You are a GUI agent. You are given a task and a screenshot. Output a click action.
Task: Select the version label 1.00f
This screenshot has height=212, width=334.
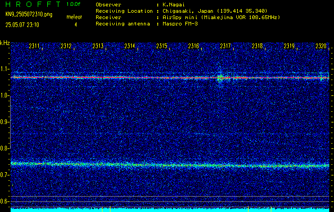[73, 4]
